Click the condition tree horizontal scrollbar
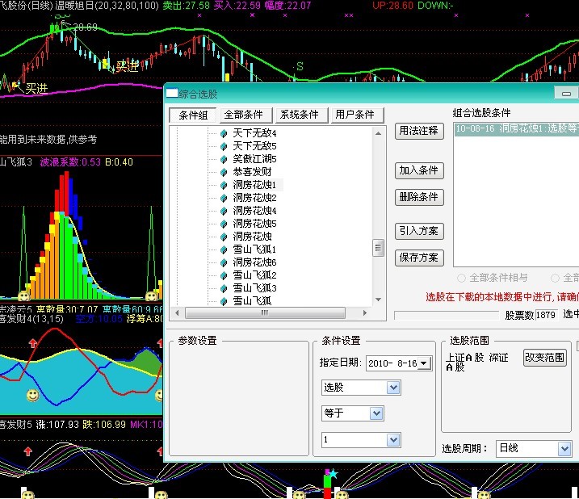 [x=275, y=312]
